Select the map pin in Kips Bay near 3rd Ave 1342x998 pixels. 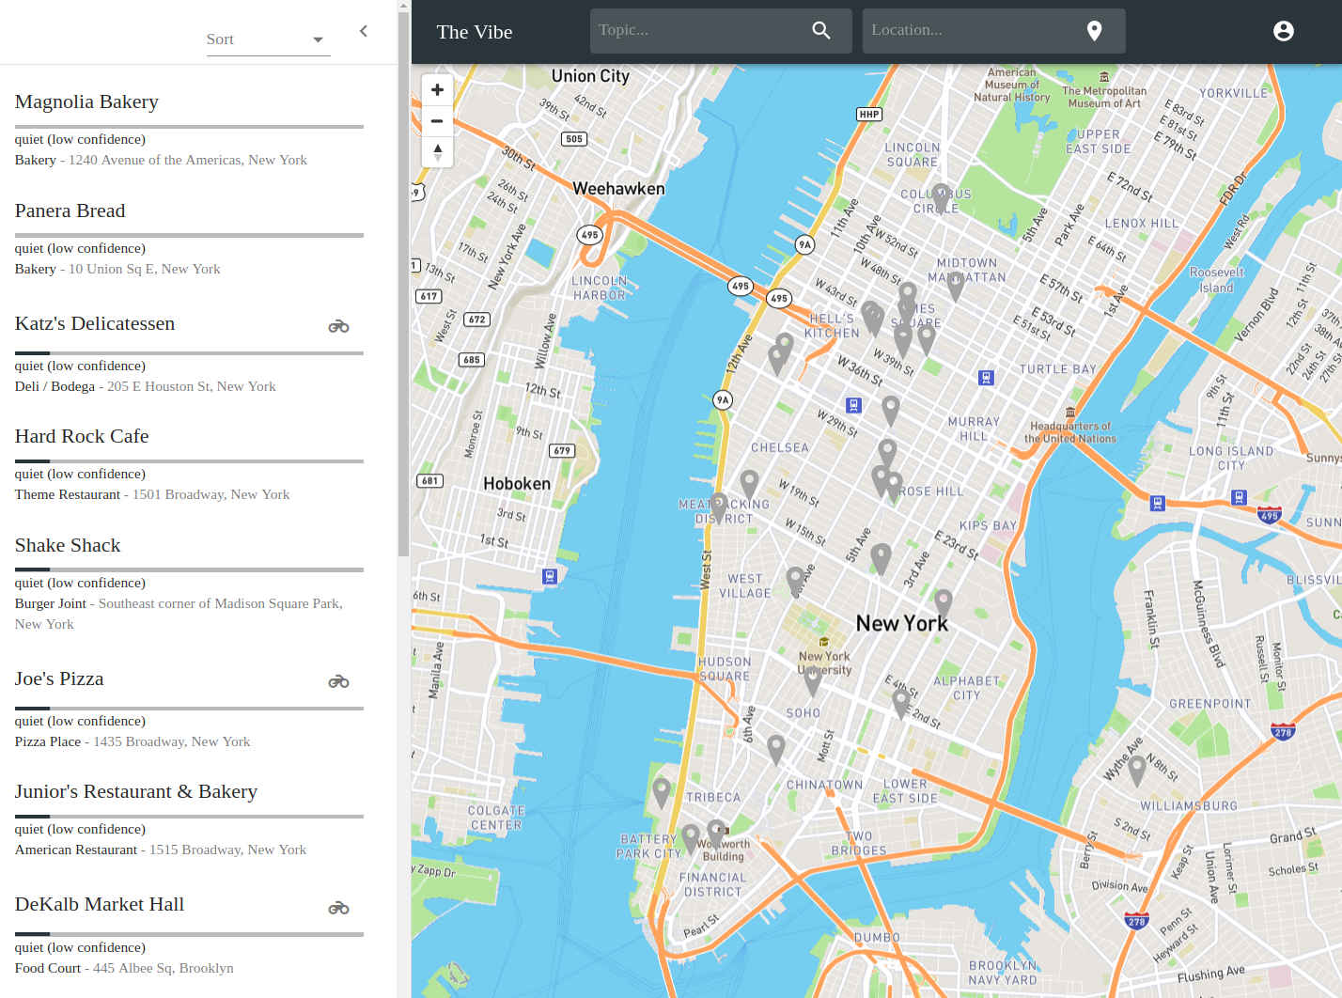click(x=944, y=603)
